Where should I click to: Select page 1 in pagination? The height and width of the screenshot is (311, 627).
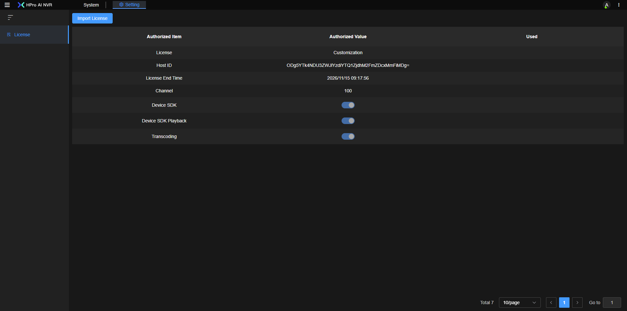tap(564, 303)
